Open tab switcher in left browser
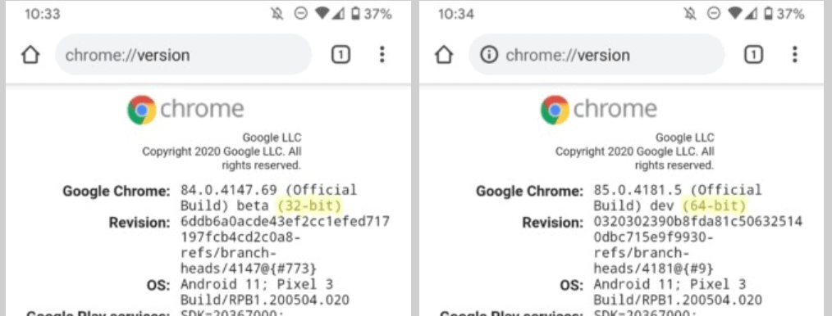Image resolution: width=832 pixels, height=316 pixels. pos(341,55)
